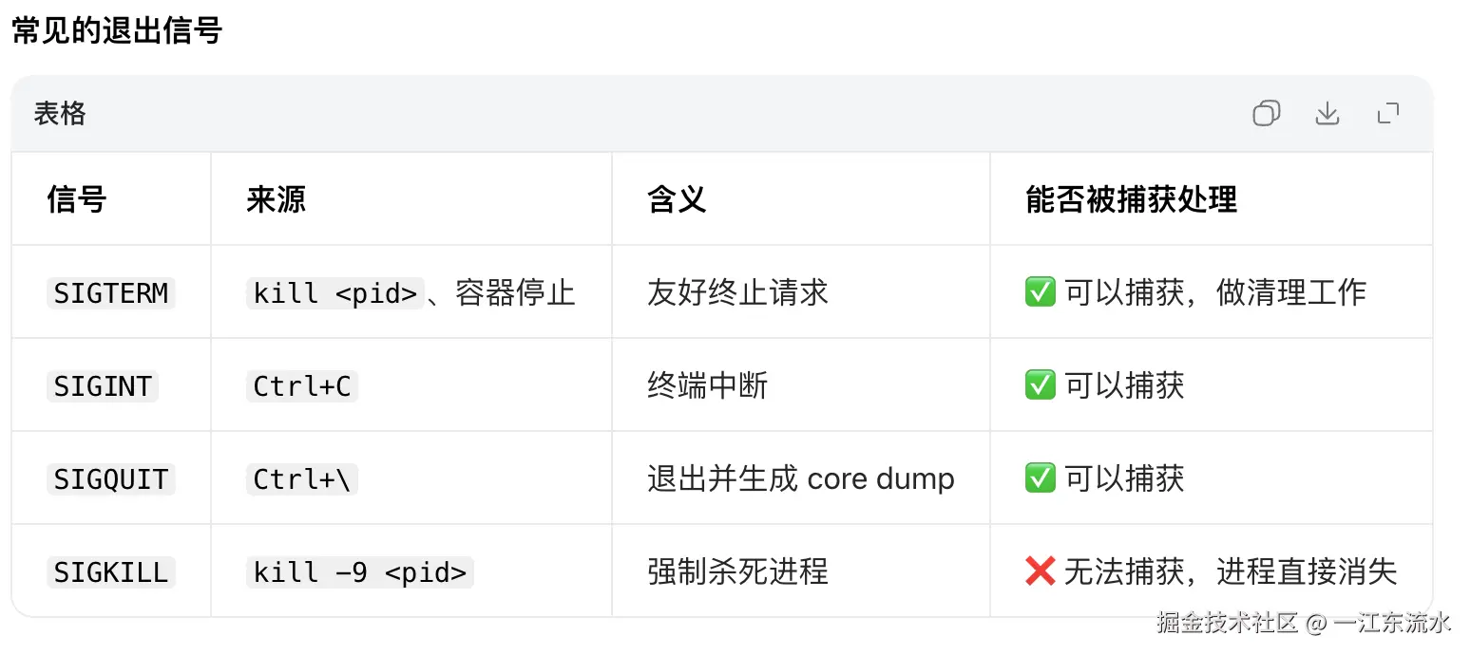The image size is (1471, 655).
Task: Click the SIGQUIT signal name
Action: pos(111,478)
